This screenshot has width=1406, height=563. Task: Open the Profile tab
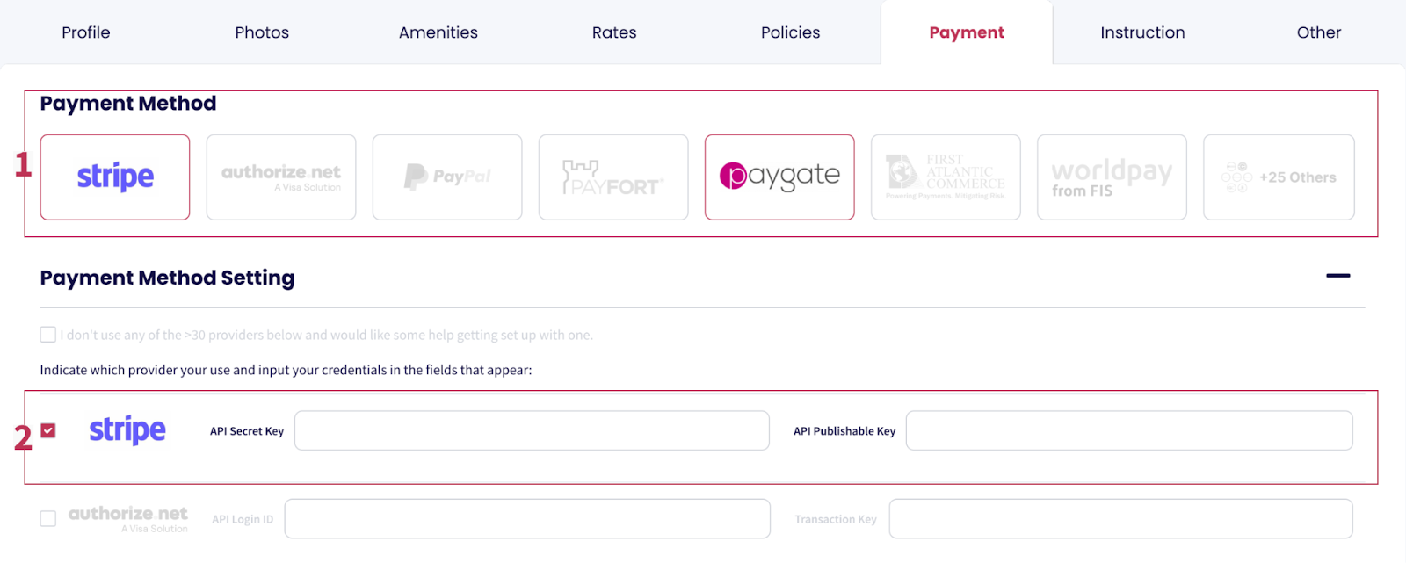point(86,32)
